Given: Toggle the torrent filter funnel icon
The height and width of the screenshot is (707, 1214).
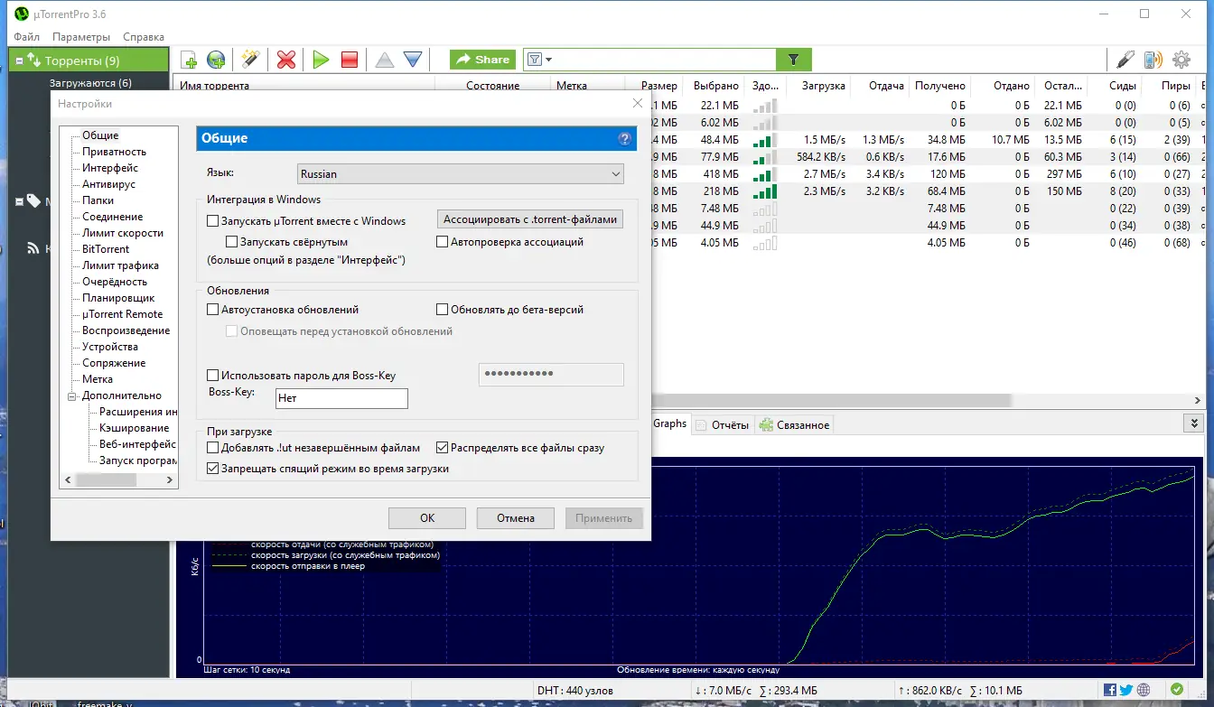Looking at the screenshot, I should 794,59.
